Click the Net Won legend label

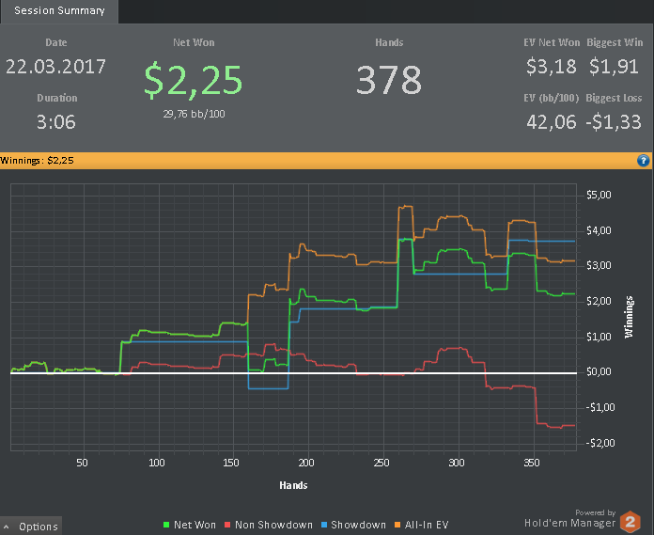click(195, 525)
